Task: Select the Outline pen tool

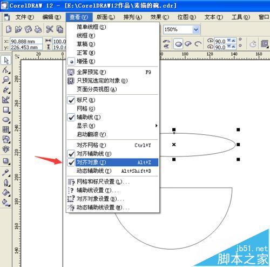Action: [6, 183]
